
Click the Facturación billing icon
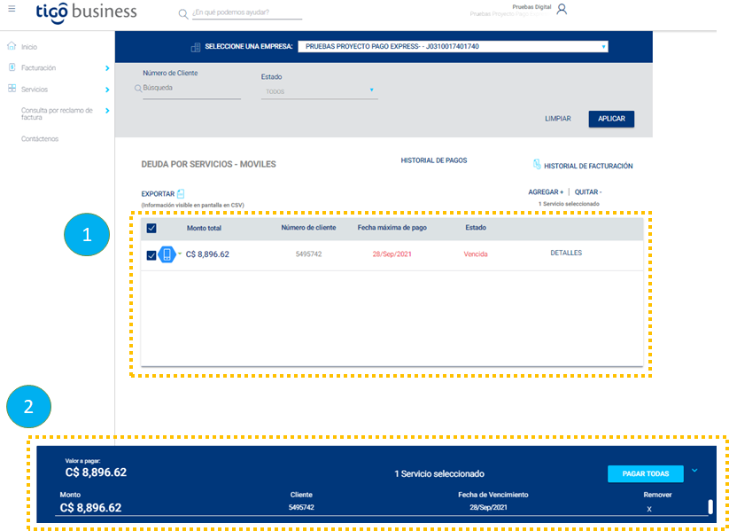click(x=12, y=67)
